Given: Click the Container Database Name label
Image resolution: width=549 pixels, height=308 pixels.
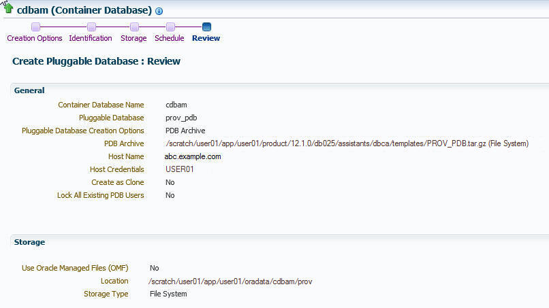Looking at the screenshot, I should (101, 105).
